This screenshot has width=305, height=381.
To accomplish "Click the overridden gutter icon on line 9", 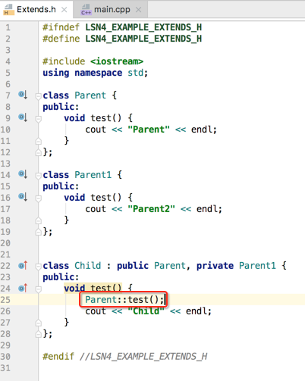I will pos(23,117).
